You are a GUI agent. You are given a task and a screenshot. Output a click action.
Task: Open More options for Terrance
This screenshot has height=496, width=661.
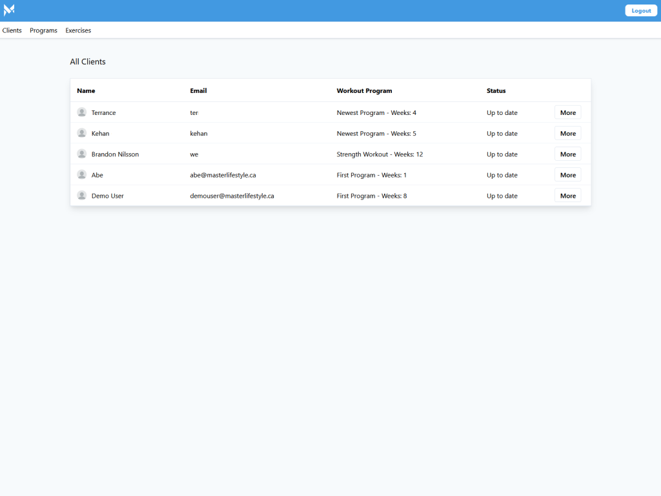tap(567, 112)
